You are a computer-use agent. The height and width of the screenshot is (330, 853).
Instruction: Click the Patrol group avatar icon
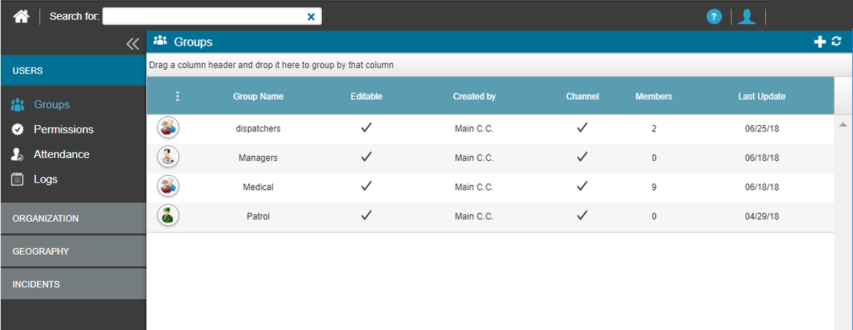click(x=168, y=216)
